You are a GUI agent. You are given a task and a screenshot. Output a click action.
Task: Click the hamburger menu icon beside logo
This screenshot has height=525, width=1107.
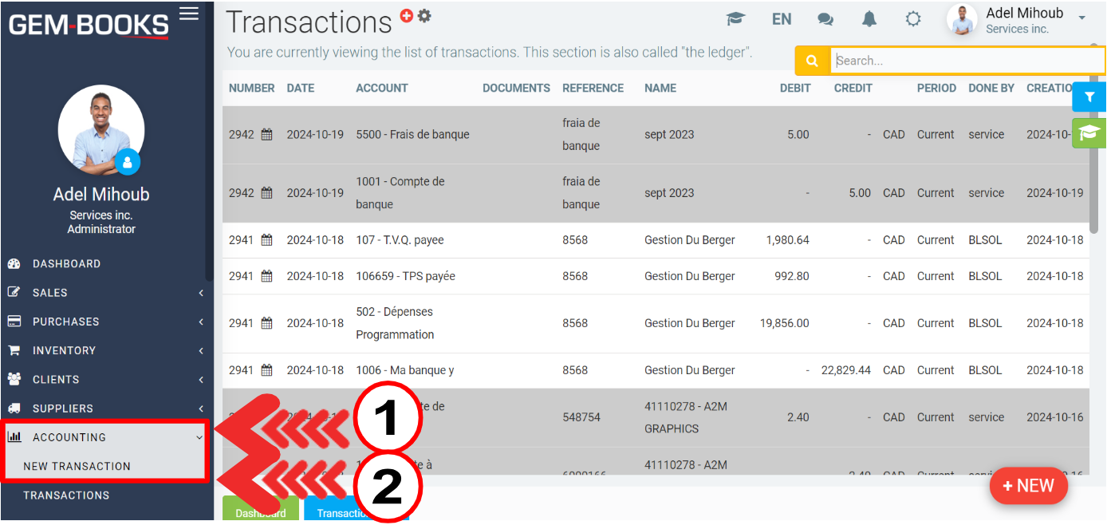[189, 14]
